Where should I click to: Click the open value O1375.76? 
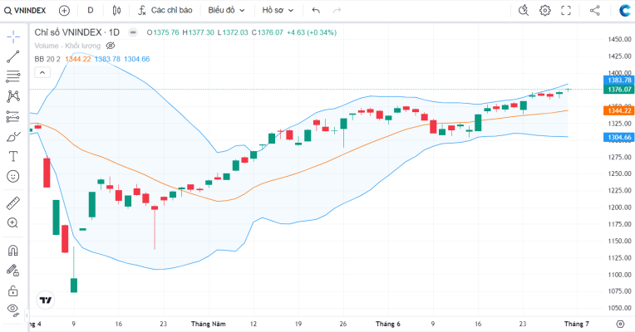[163, 32]
